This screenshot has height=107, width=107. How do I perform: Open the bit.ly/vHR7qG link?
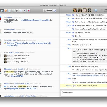coord(17,76)
